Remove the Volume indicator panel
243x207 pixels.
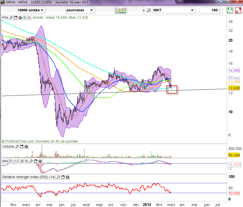tap(26, 147)
